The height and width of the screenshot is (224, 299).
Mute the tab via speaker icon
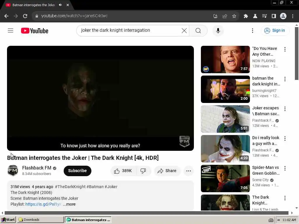(60, 5)
